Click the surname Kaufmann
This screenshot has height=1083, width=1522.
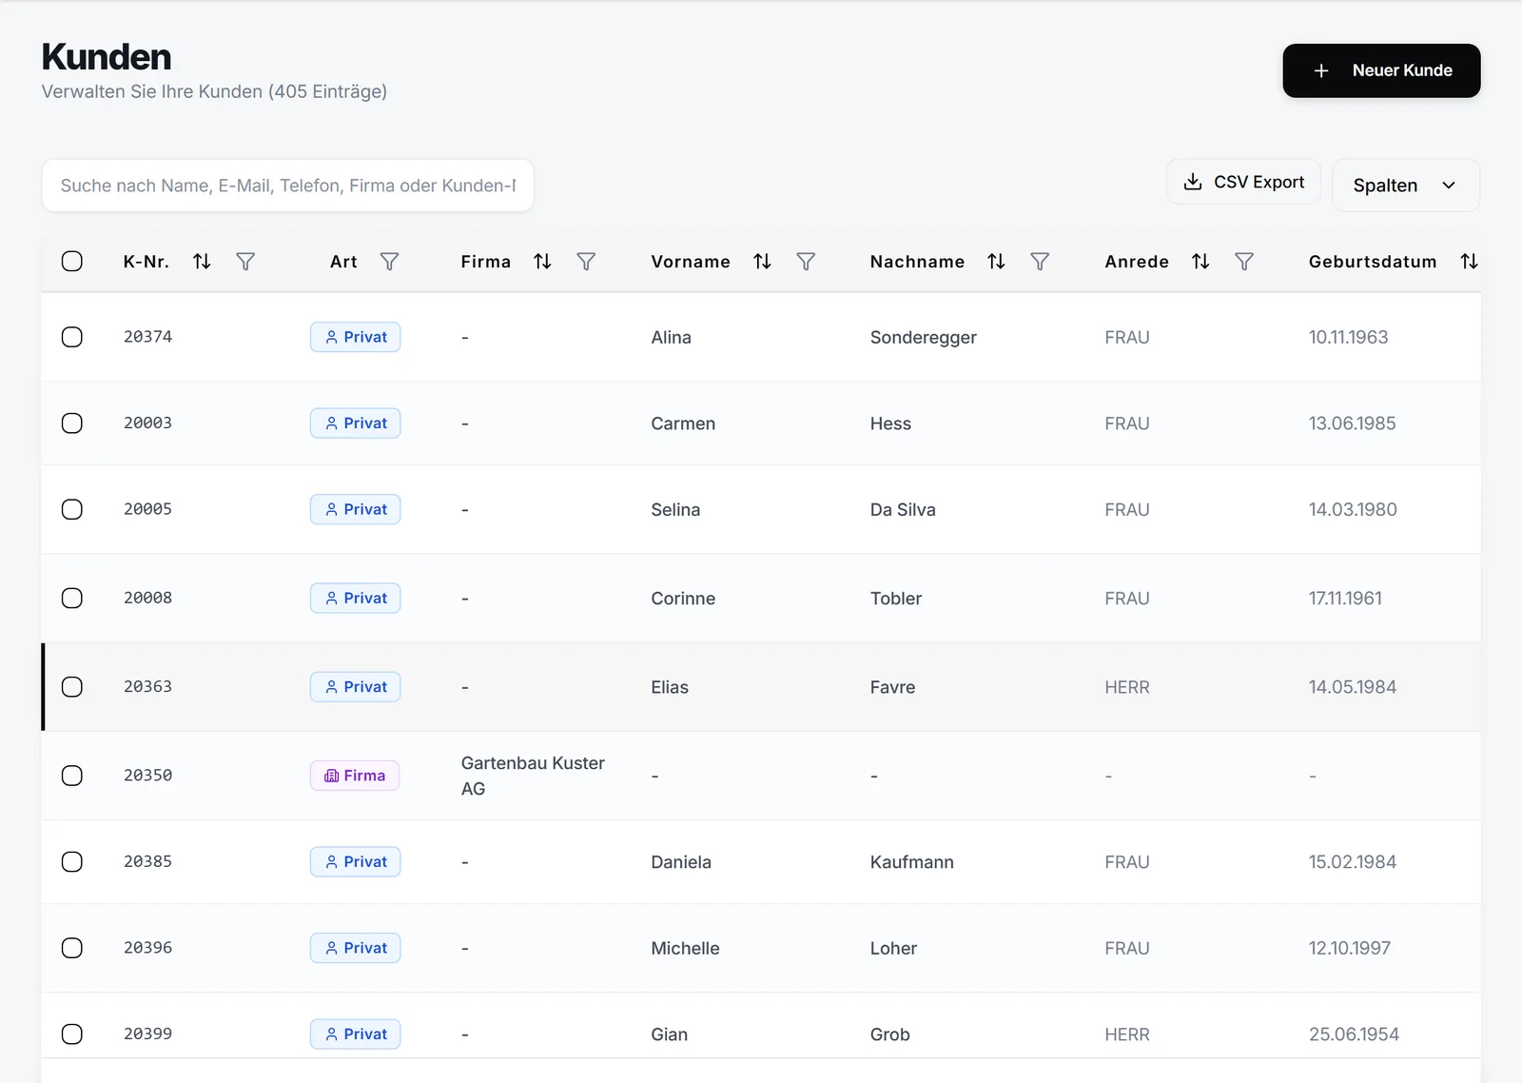911,861
